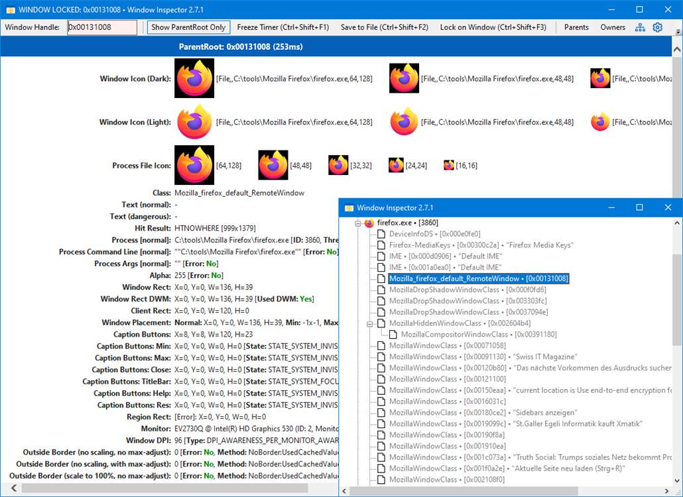Click the 48,48 light Window Icon Firefox image
Image resolution: width=683 pixels, height=497 pixels.
pos(404,122)
